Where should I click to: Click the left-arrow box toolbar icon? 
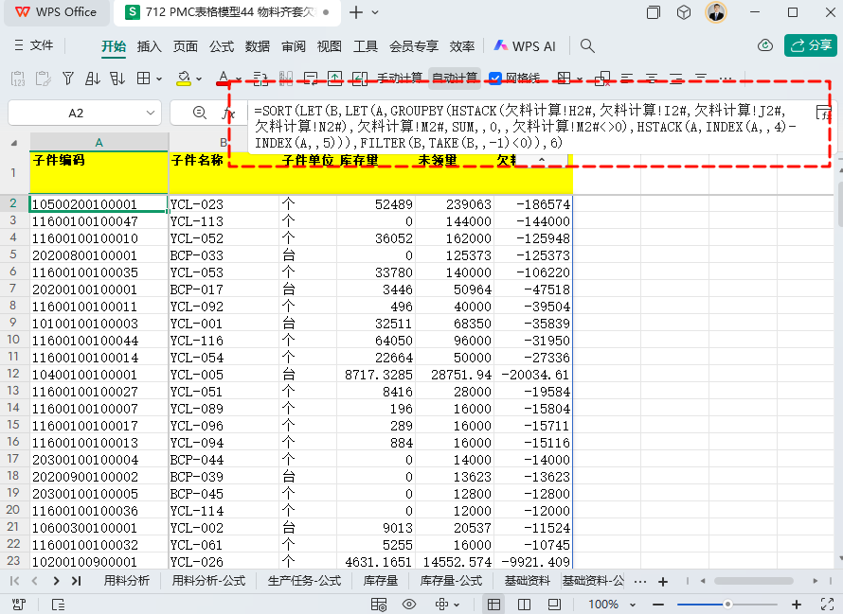pyautogui.click(x=360, y=79)
